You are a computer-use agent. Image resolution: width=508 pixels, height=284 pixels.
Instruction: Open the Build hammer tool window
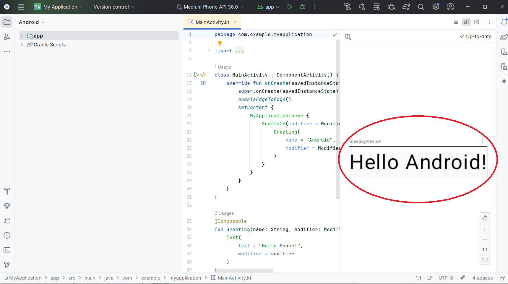pyautogui.click(x=7, y=191)
